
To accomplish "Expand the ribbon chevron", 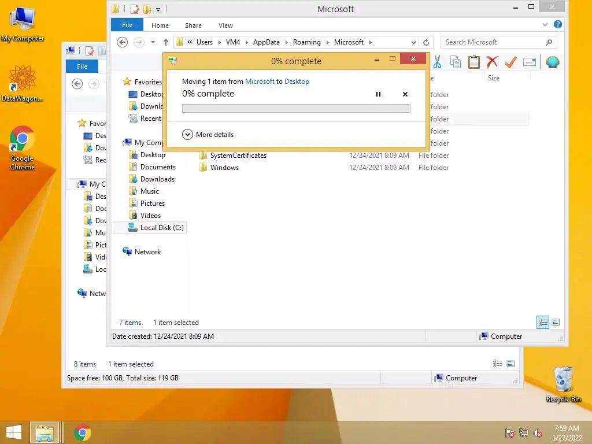I will pos(545,24).
